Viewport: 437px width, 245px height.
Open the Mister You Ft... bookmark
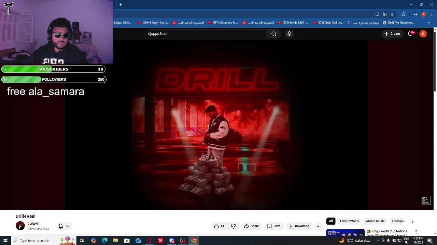(x=223, y=23)
